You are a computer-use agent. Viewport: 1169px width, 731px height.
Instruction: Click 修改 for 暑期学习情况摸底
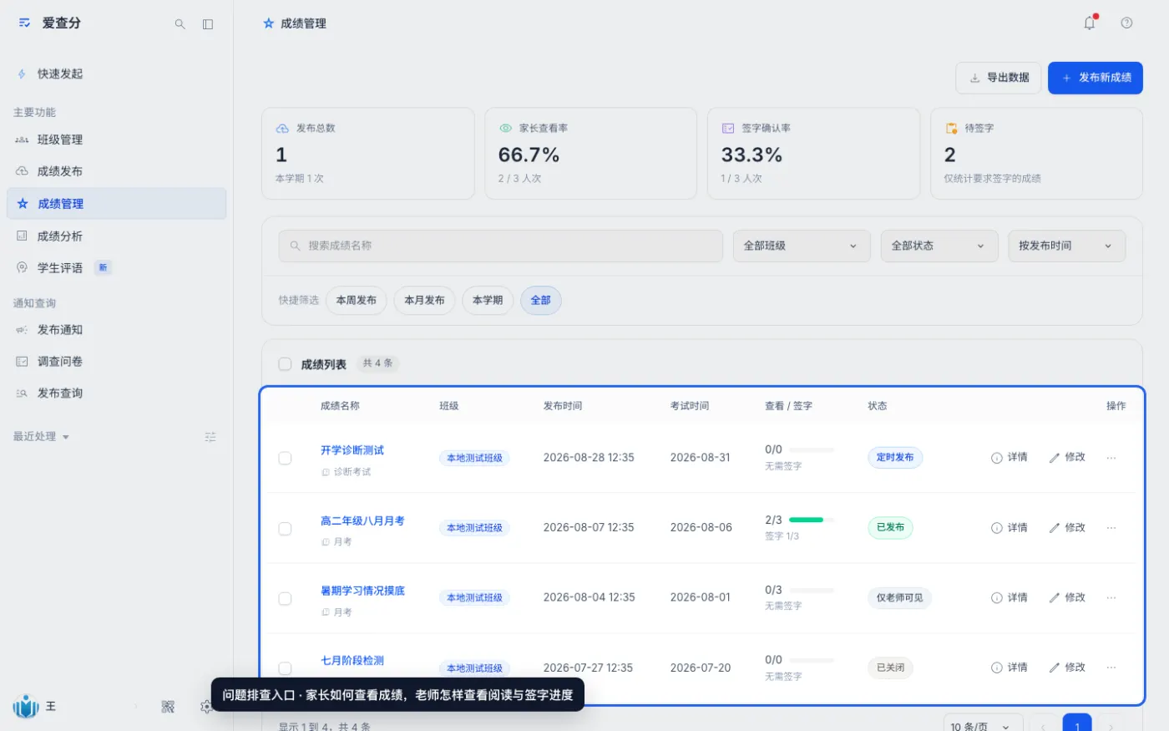[1067, 598]
